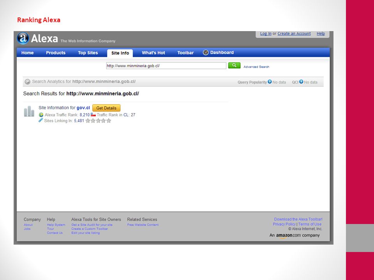This screenshot has height=280, width=374.
Task: Open the Terms of Use link
Action: tap(310, 224)
